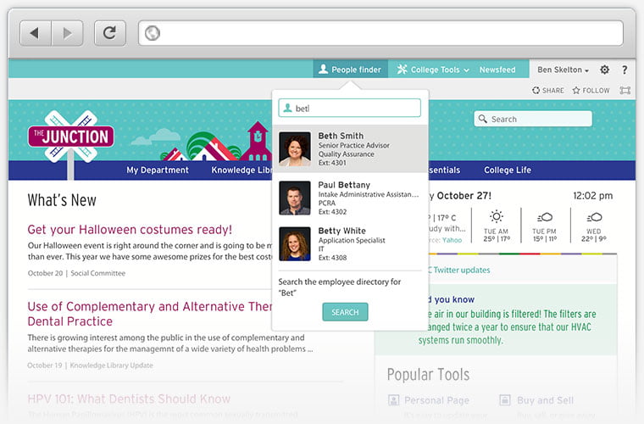Click Beth Smith's Ext: 4301 text
The height and width of the screenshot is (424, 644).
click(x=332, y=163)
